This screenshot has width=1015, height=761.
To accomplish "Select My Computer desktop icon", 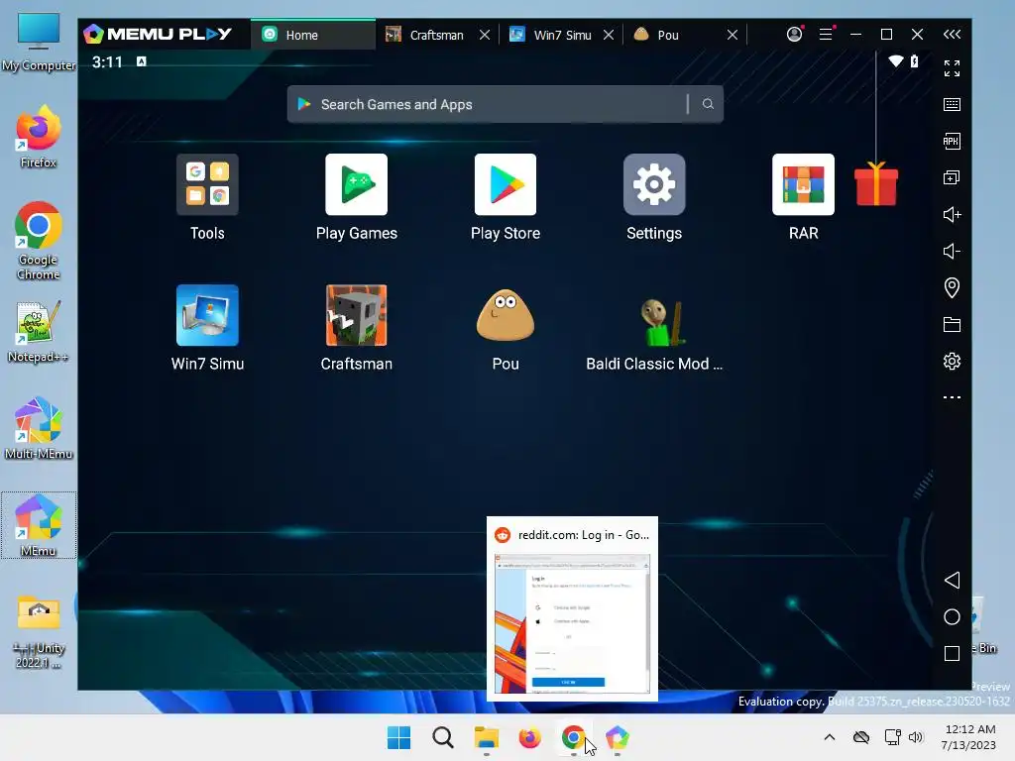I will point(39,42).
